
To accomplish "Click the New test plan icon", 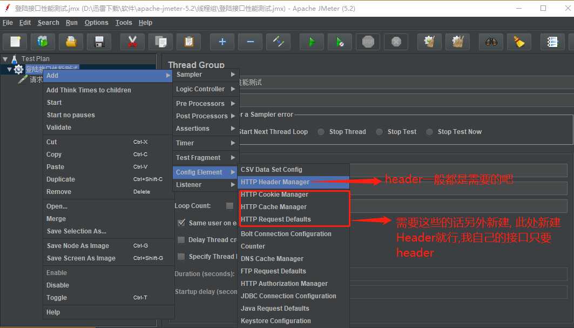I will pos(15,42).
